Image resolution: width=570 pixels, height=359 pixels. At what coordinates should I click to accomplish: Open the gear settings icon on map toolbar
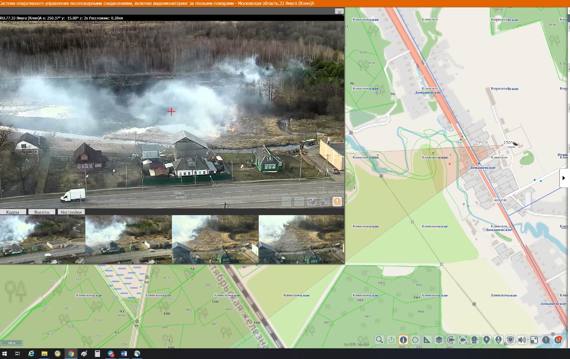click(415, 340)
